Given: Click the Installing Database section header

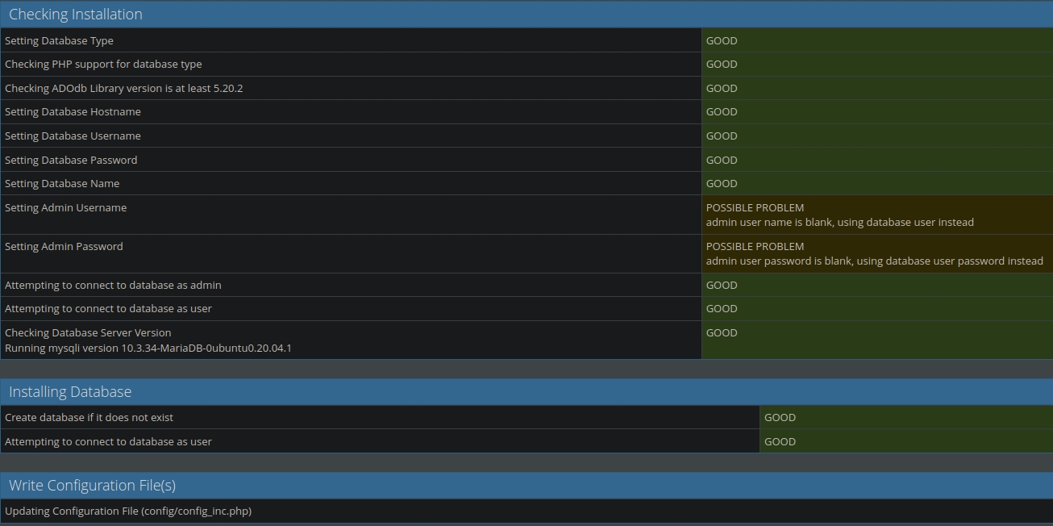Looking at the screenshot, I should pos(70,392).
